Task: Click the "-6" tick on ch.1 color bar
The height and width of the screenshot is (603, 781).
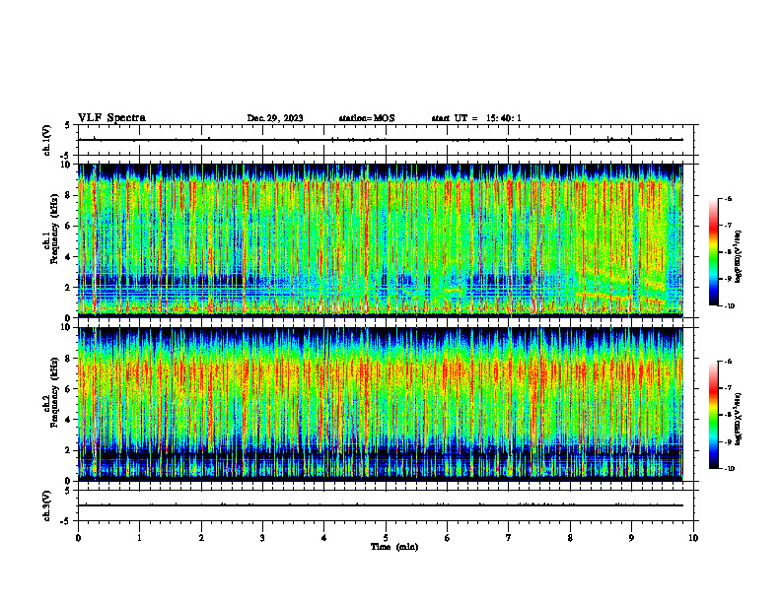Action: [x=728, y=198]
